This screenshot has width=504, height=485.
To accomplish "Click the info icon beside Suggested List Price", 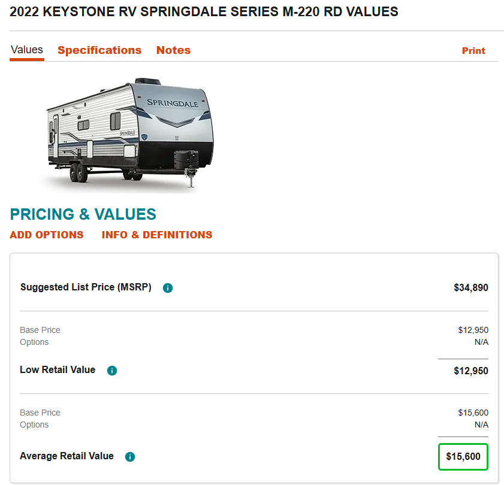I will click(168, 288).
